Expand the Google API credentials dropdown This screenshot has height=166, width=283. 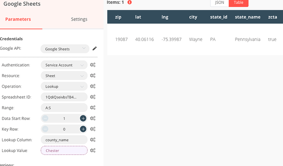[x=65, y=49]
